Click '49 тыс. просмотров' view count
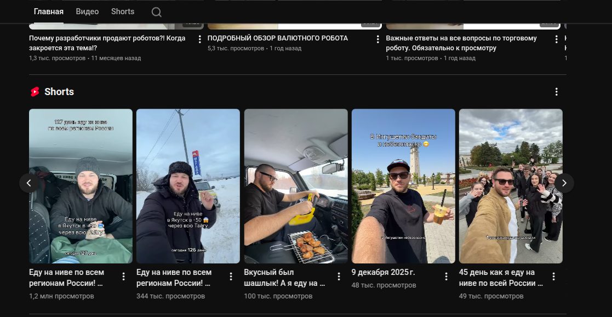The width and height of the screenshot is (612, 317). [491, 296]
